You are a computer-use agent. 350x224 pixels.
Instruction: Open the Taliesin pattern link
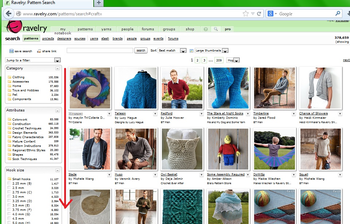click(121, 113)
